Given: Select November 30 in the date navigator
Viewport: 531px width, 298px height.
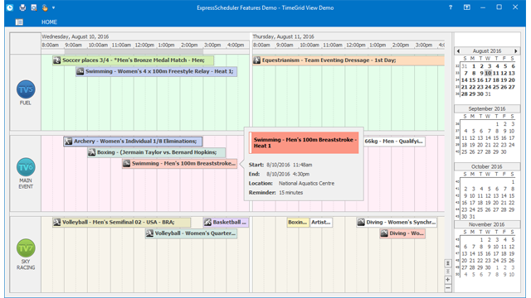Looking at the screenshot, I should 488,267.
